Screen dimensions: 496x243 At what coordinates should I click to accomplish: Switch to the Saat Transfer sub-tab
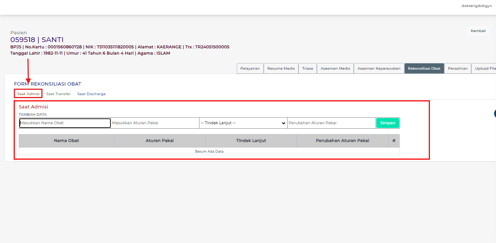pyautogui.click(x=58, y=94)
